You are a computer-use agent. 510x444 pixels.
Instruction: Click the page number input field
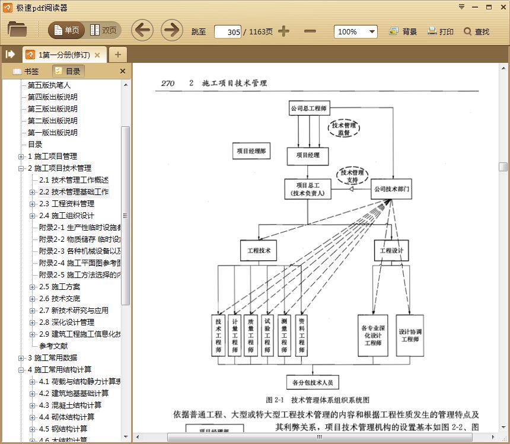(228, 32)
